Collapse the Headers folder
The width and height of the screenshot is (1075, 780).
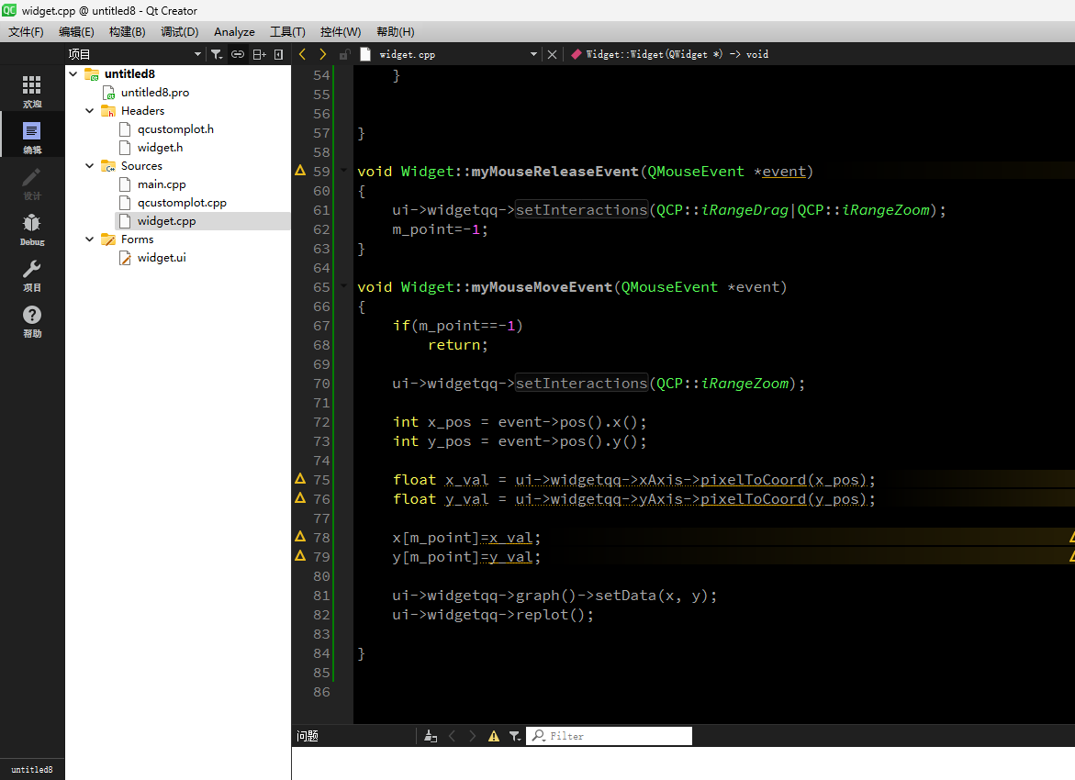pos(90,110)
